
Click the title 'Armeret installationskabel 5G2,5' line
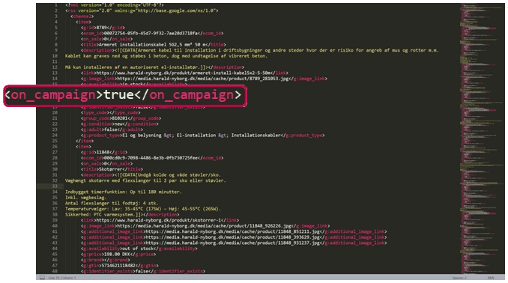(154, 45)
